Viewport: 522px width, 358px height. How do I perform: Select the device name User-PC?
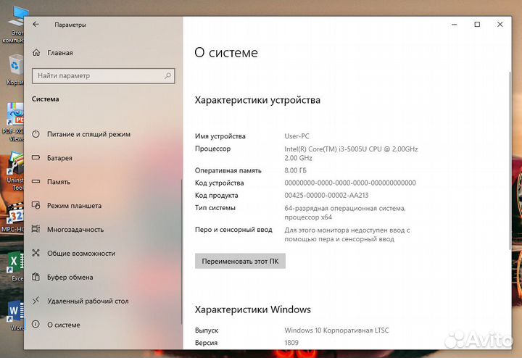tap(297, 136)
